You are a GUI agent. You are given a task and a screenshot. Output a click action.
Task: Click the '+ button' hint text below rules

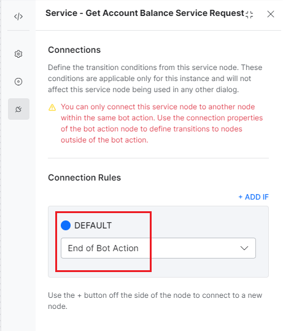[x=155, y=301]
